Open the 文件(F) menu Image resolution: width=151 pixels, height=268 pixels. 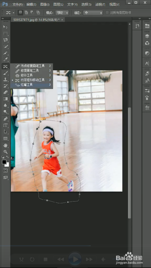[17, 4]
